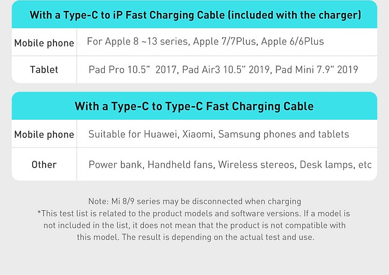Select the "Power bank" entry

(x=116, y=164)
